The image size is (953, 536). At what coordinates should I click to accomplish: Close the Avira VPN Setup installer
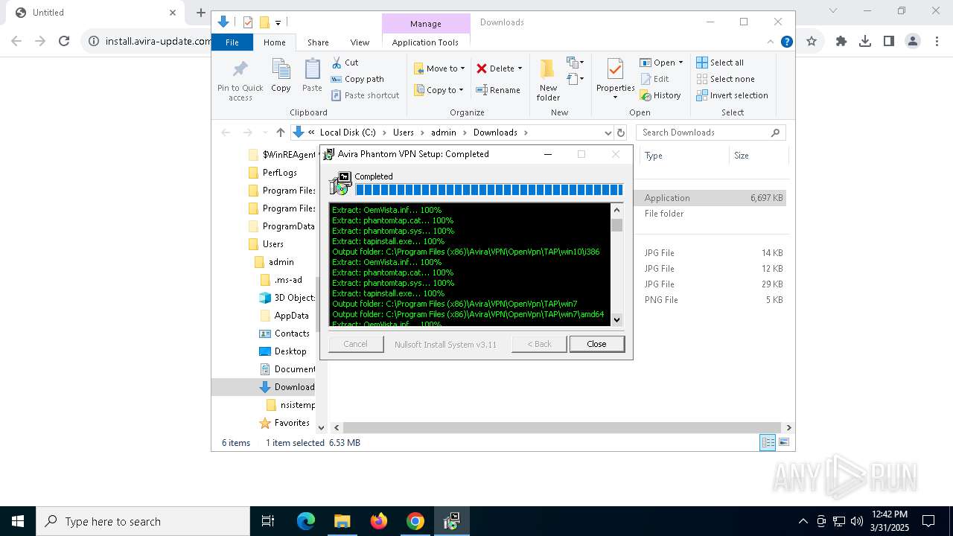(596, 344)
